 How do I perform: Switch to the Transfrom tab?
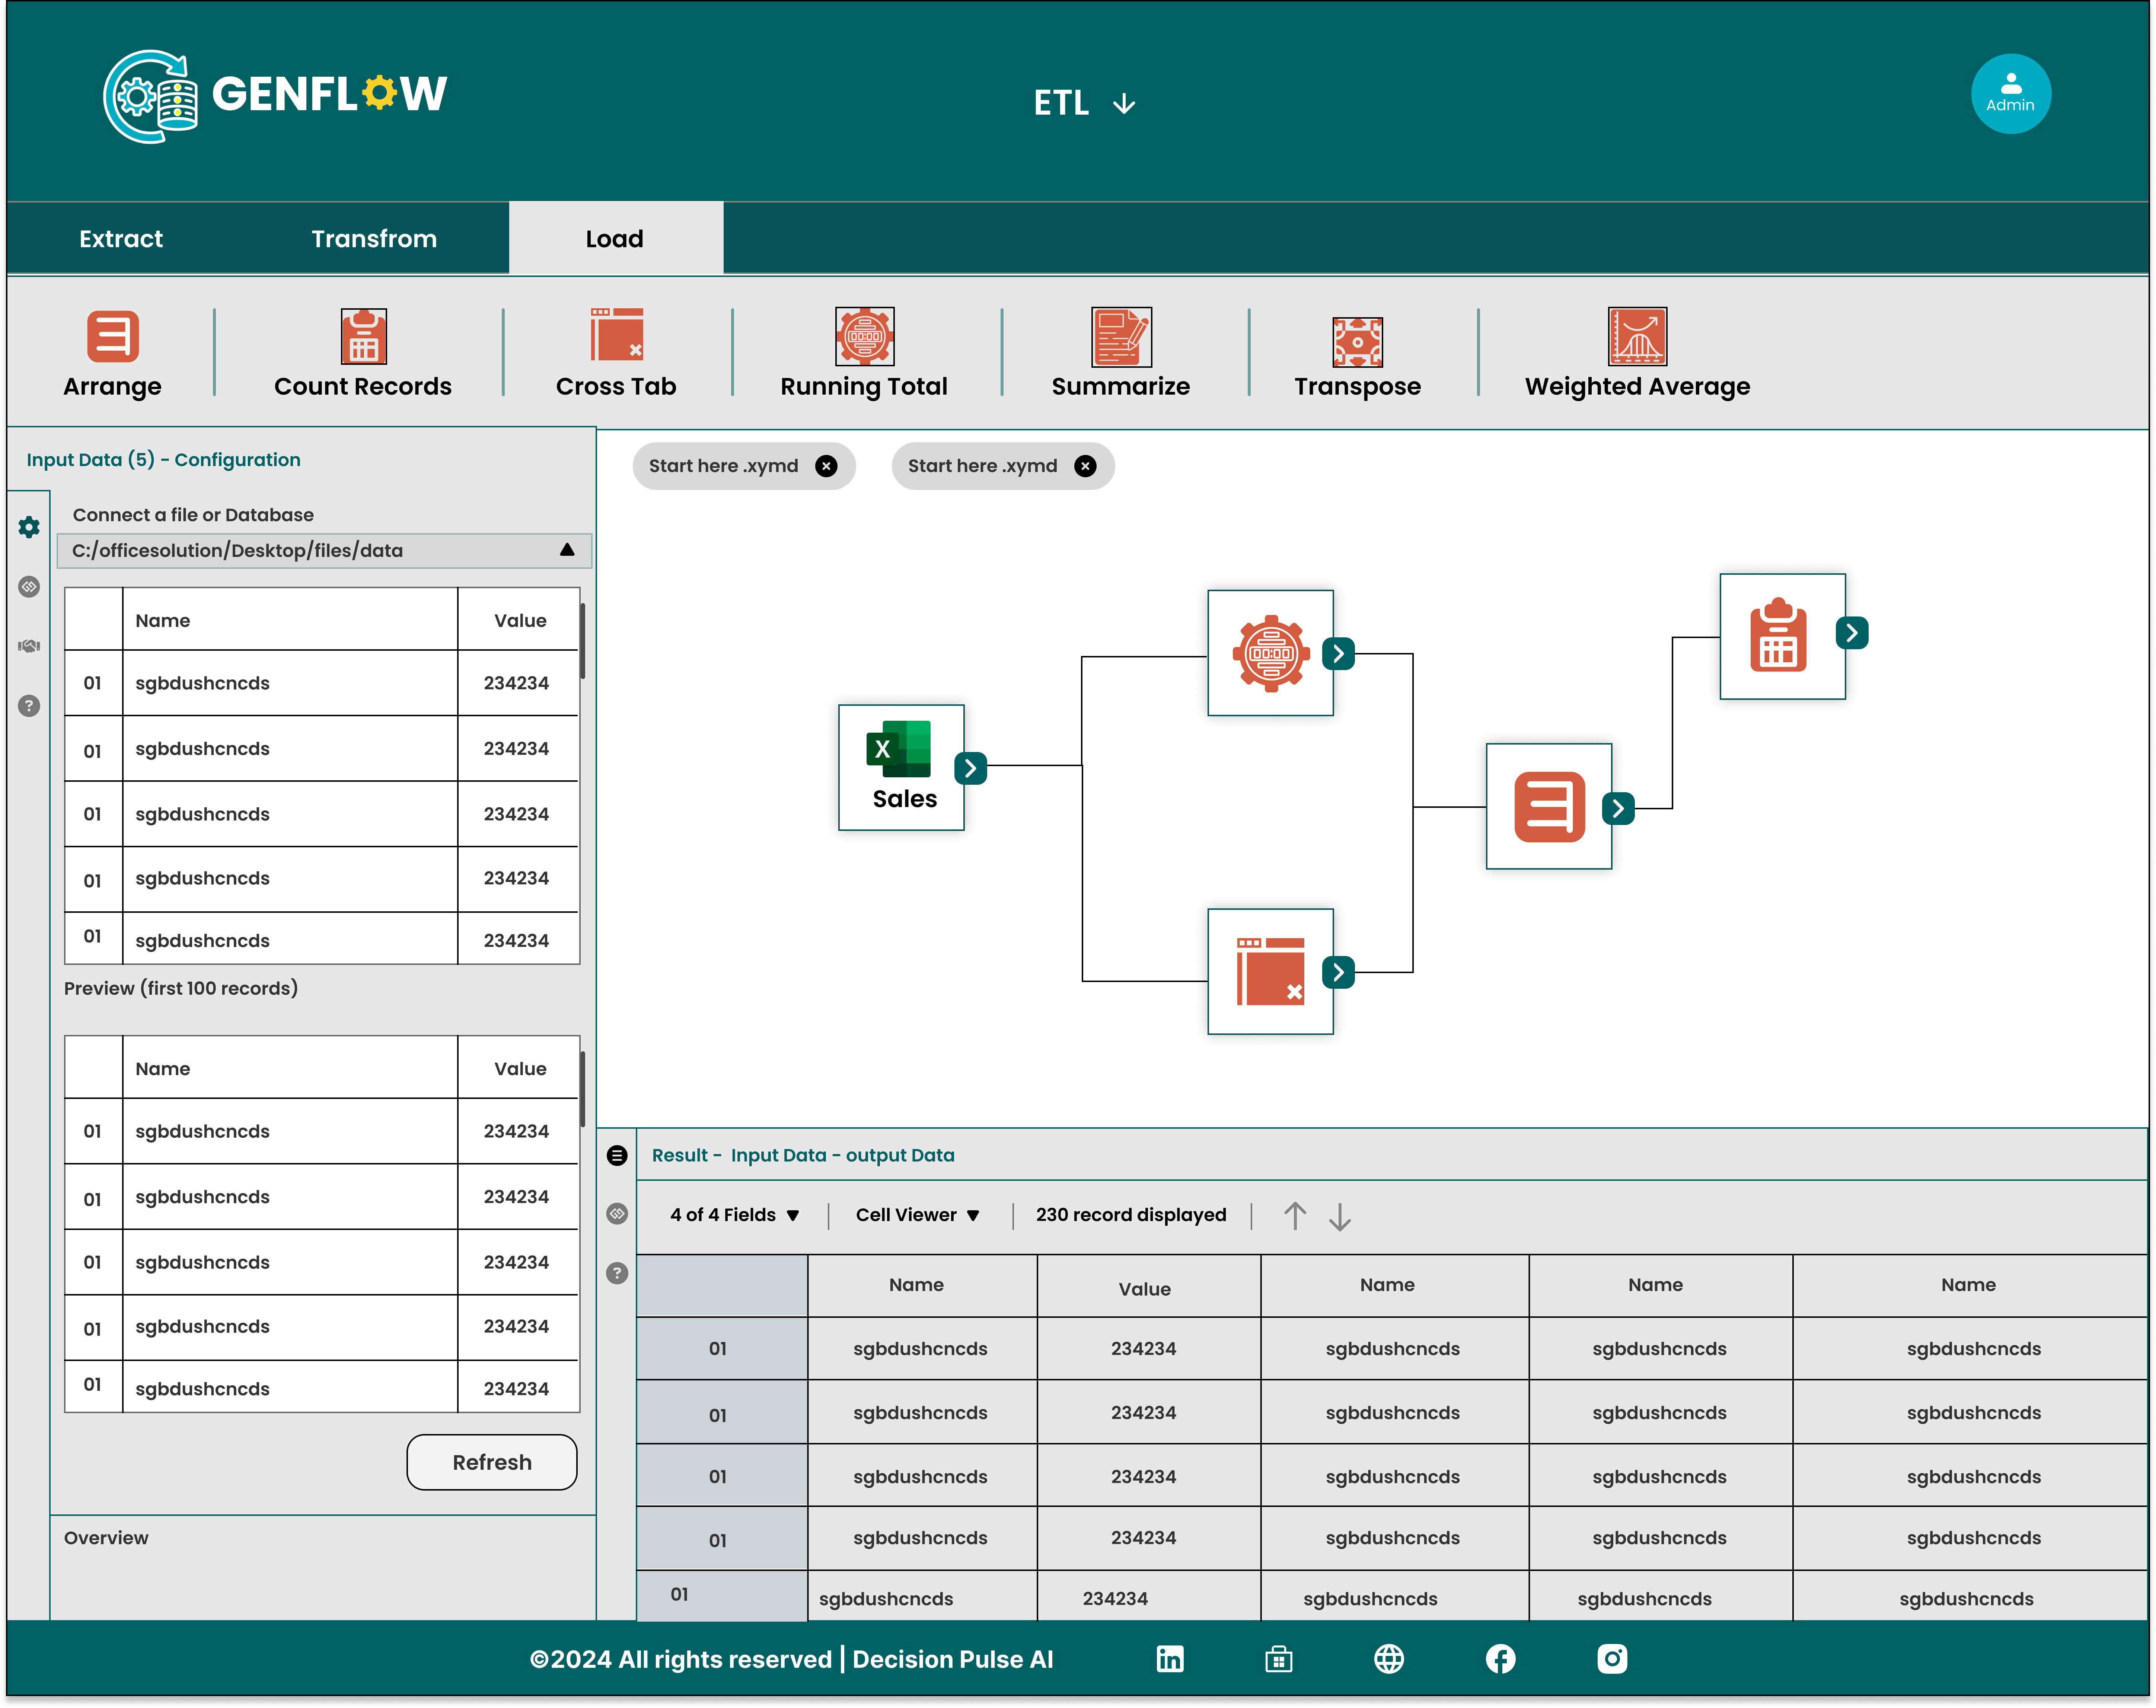tap(374, 238)
